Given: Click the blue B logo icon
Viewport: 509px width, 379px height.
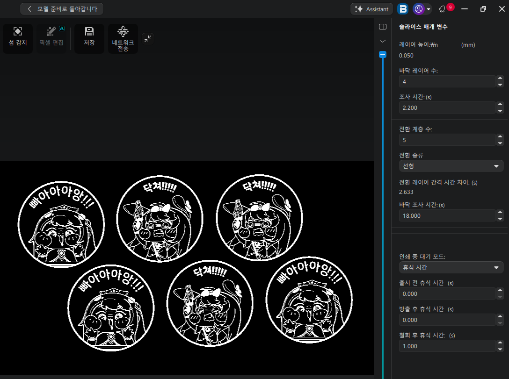Looking at the screenshot, I should [403, 9].
